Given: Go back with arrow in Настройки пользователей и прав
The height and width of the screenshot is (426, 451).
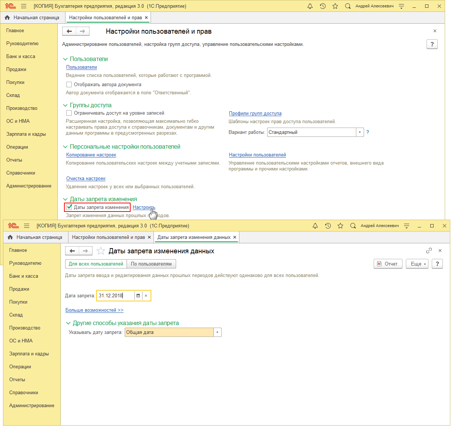Looking at the screenshot, I should click(69, 31).
